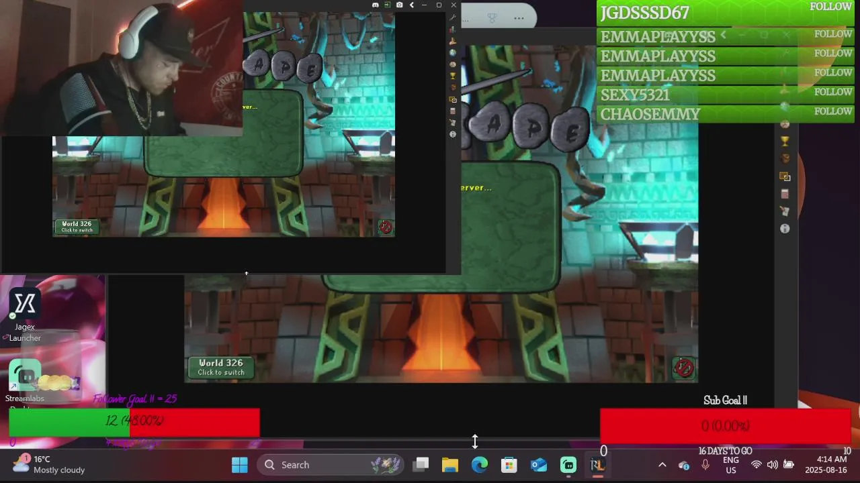Click the microphone tray icon
Screen dimensions: 860x483
[705, 465]
